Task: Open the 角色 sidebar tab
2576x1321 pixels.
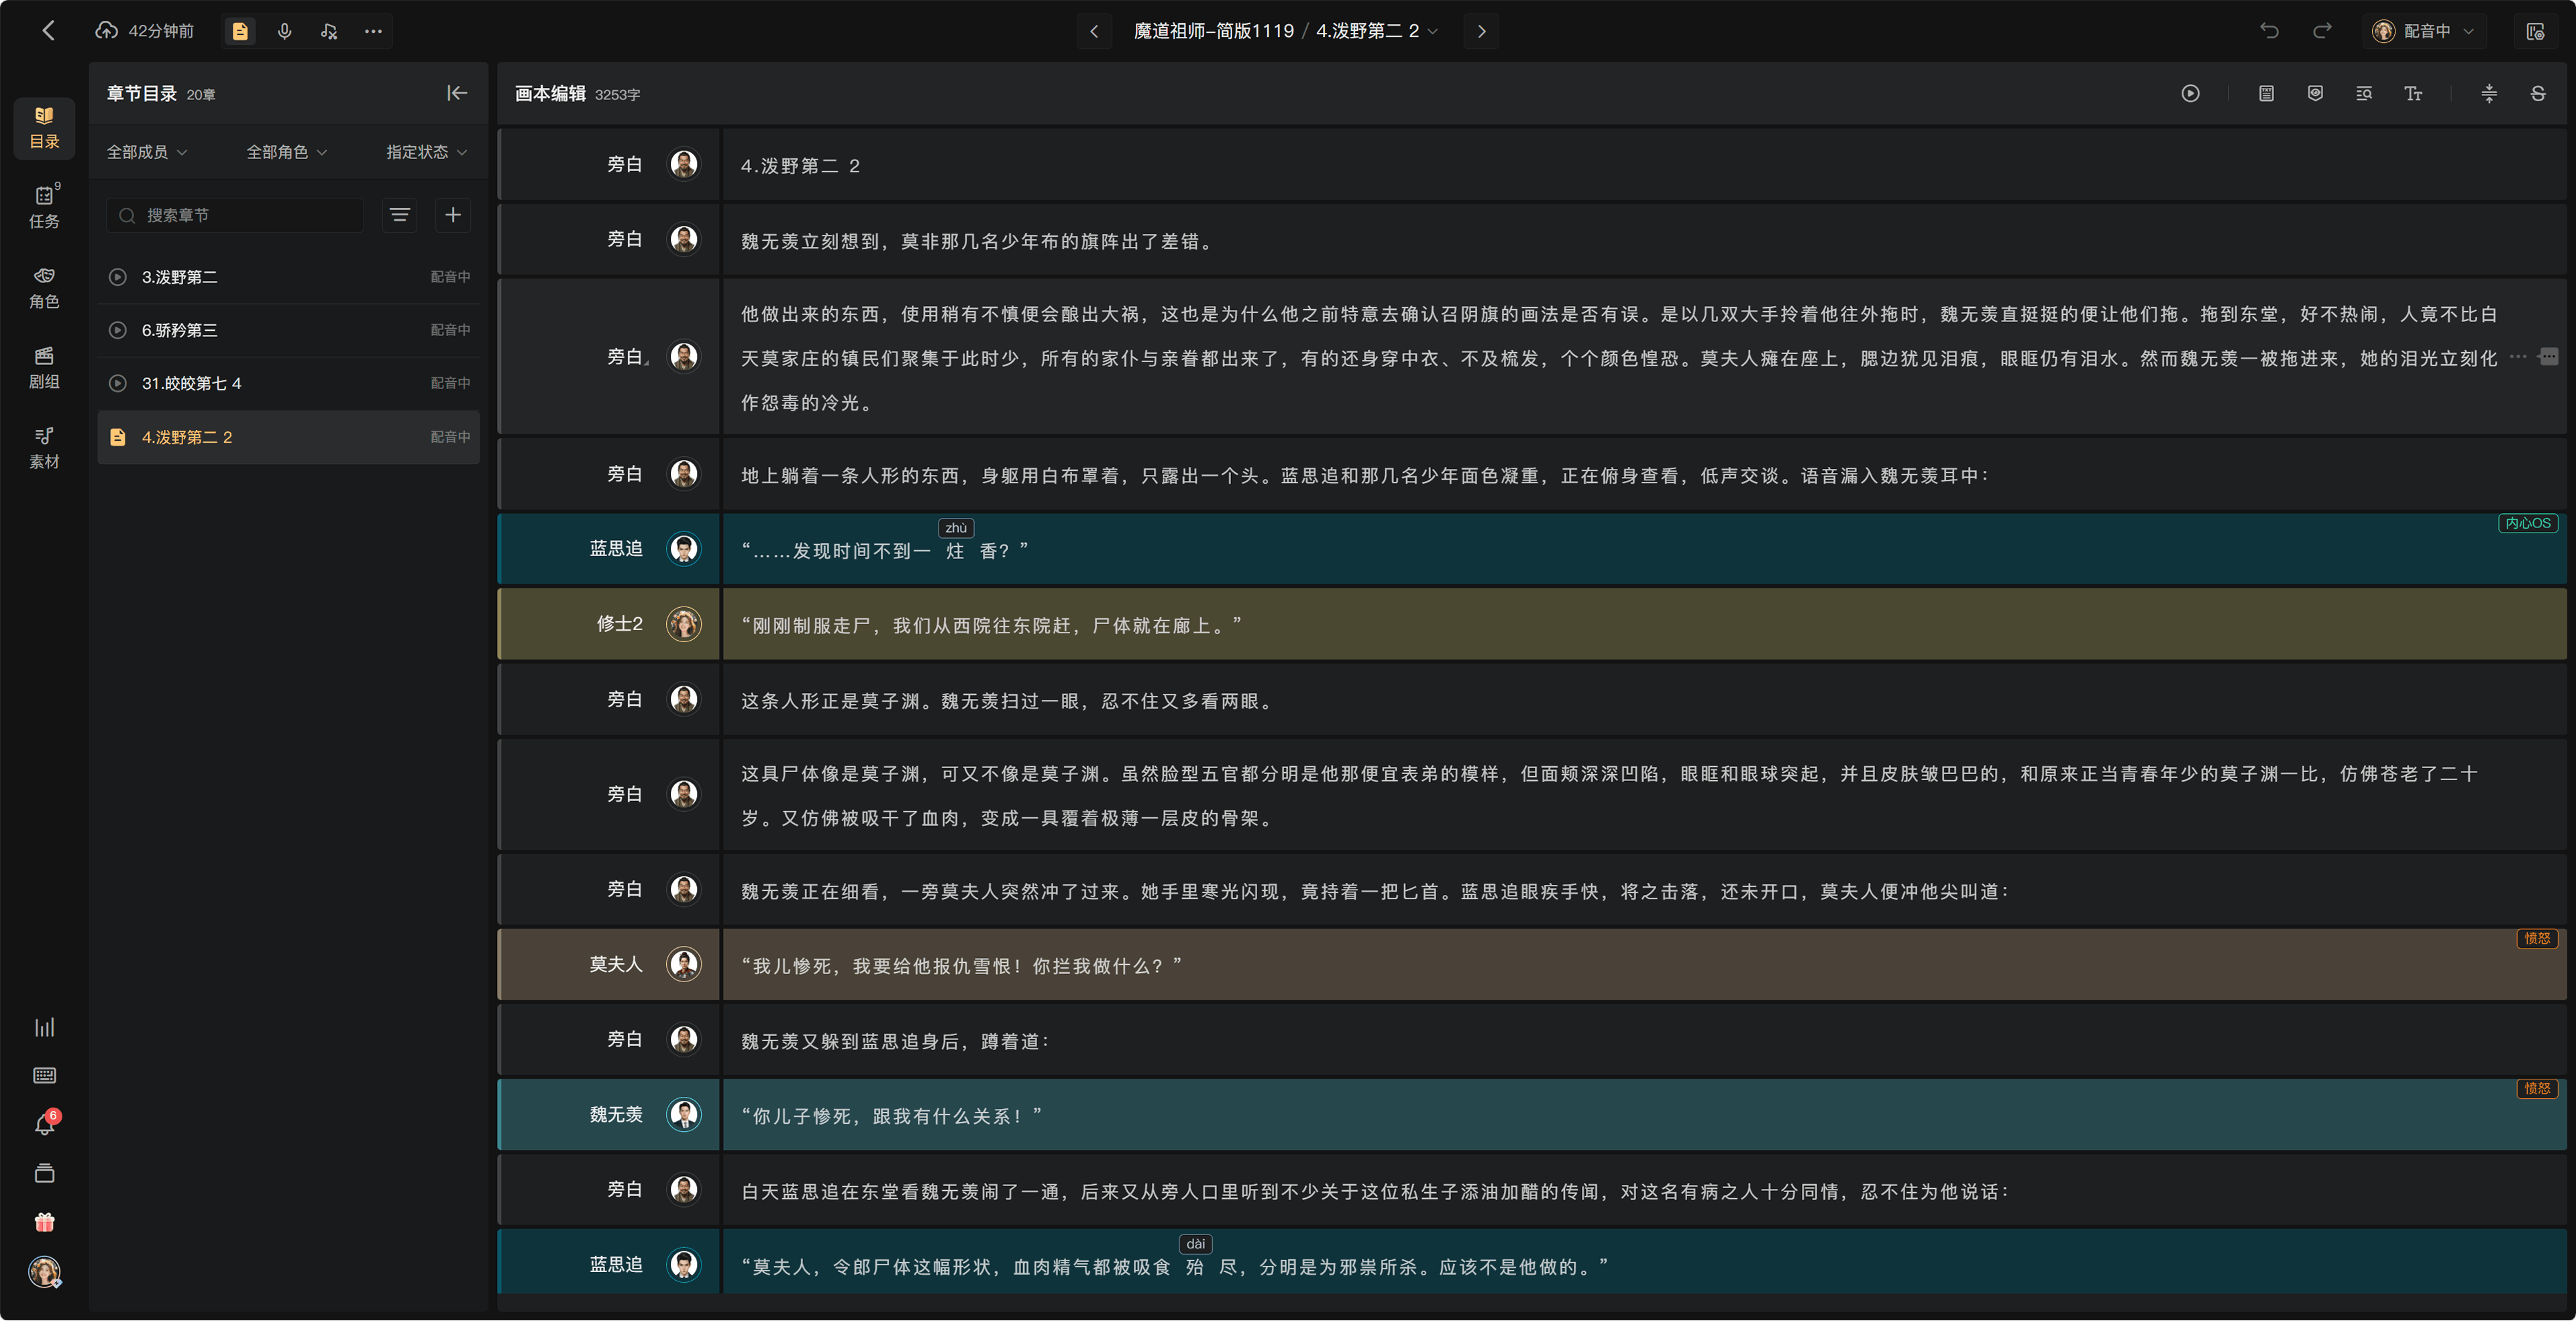Action: pos(44,288)
